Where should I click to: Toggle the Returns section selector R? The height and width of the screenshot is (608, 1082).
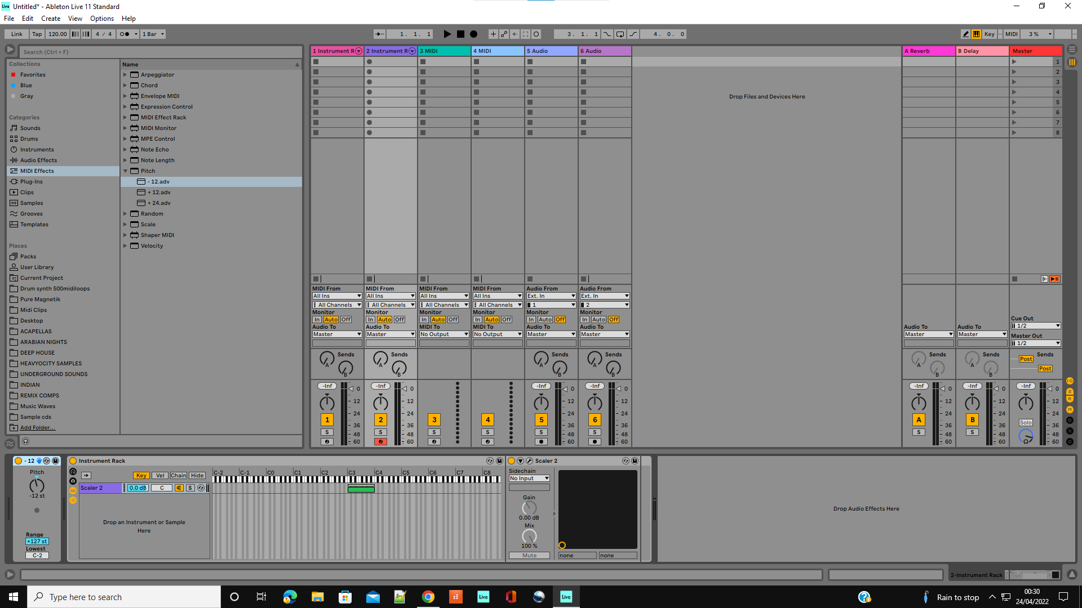(x=1070, y=399)
